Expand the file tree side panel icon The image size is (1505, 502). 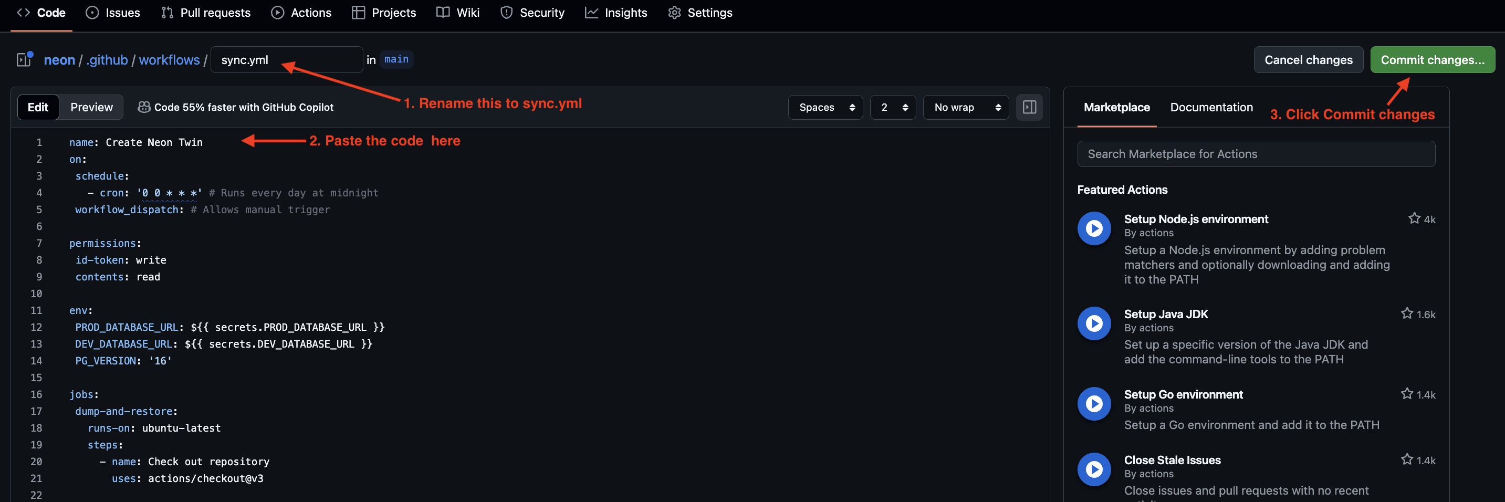(x=25, y=60)
